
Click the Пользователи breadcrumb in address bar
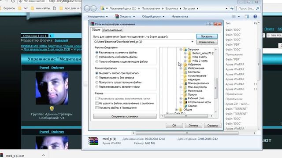[x=151, y=8]
